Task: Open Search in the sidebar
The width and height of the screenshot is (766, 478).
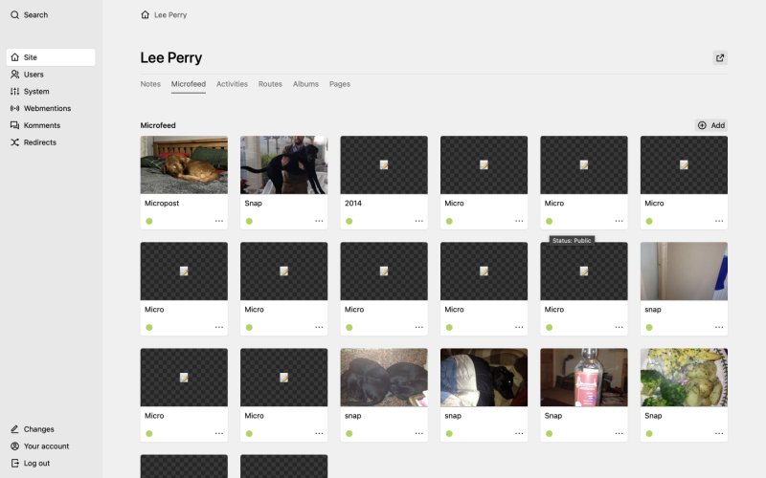Action: coord(30,14)
